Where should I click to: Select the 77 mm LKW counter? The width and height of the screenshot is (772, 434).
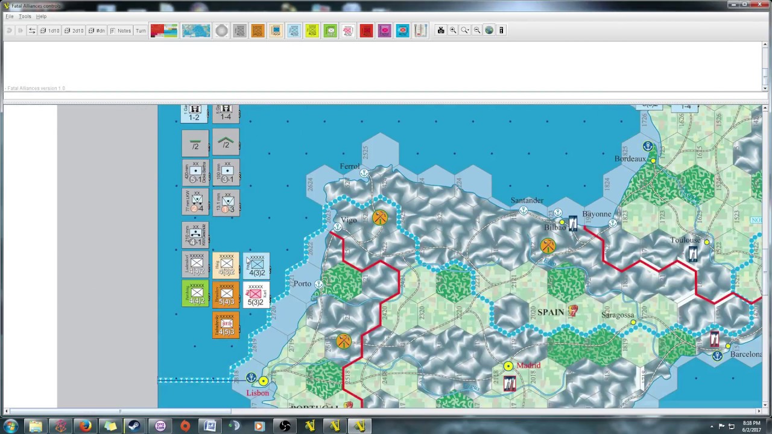coord(195,202)
